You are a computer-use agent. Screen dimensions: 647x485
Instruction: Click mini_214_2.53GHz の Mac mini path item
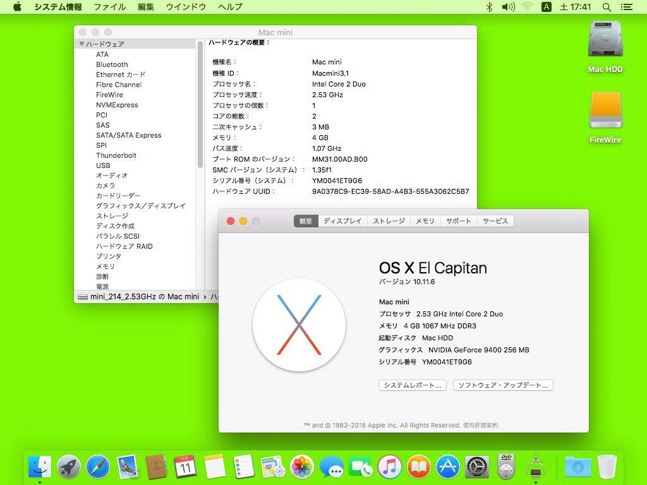tap(138, 297)
